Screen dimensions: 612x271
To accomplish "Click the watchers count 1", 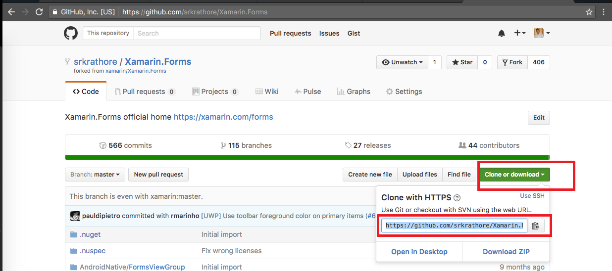I will 434,62.
